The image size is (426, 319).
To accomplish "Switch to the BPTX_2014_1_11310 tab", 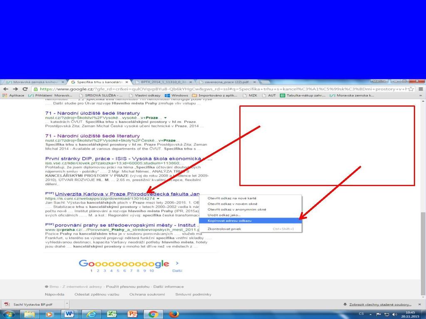I will pos(163,82).
